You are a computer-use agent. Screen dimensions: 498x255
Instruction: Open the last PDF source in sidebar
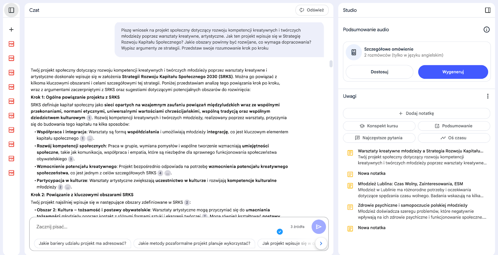tap(11, 173)
